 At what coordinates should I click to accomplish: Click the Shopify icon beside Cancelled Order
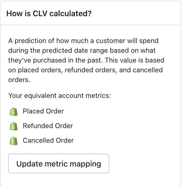tap(12, 141)
